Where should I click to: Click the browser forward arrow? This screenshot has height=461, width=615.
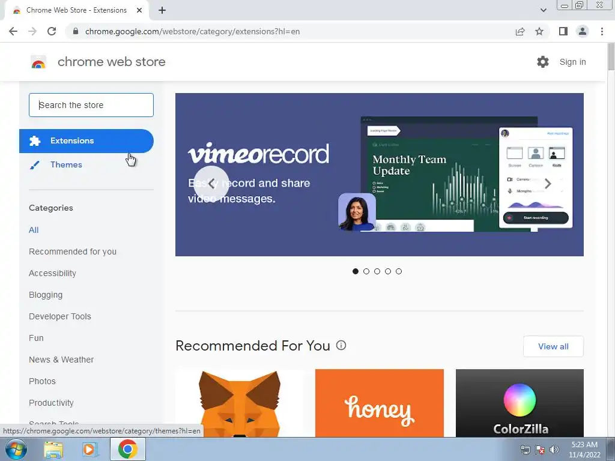pos(32,31)
